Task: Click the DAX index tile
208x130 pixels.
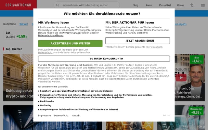Action: click(x=17, y=35)
